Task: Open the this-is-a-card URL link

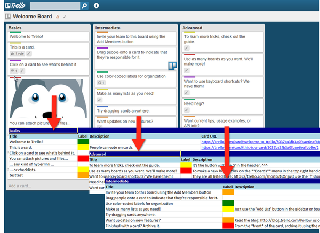Action: pos(260,147)
